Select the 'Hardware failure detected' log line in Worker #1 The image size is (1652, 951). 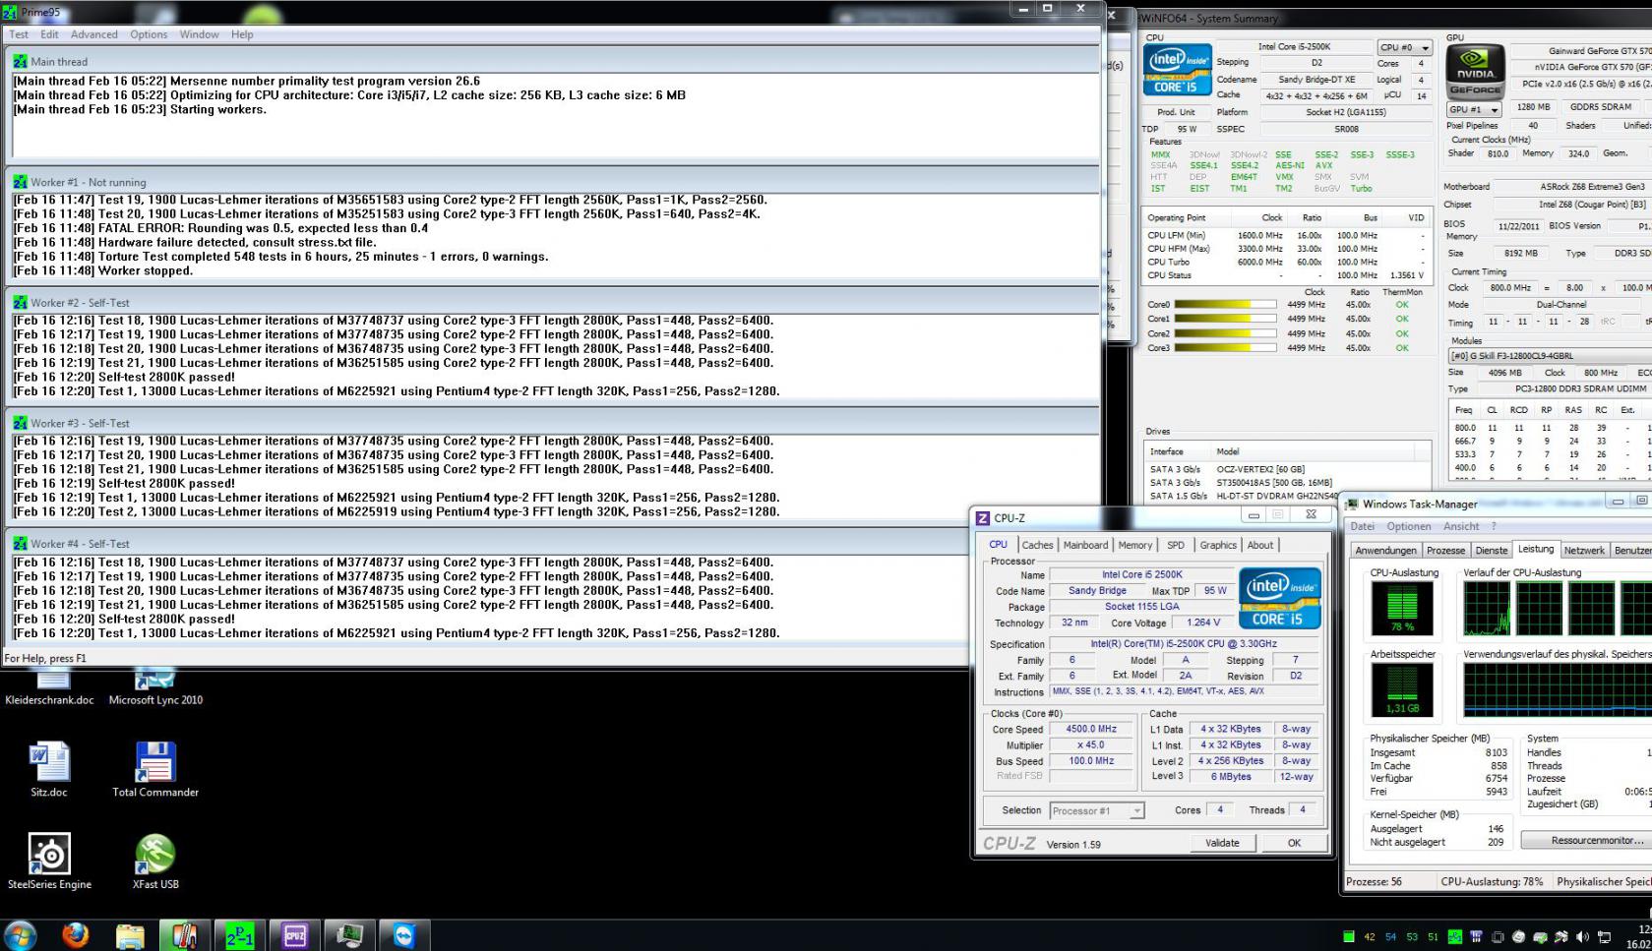point(195,242)
